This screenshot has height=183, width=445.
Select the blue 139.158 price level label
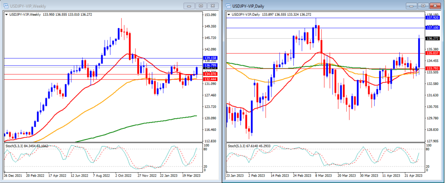(210, 58)
